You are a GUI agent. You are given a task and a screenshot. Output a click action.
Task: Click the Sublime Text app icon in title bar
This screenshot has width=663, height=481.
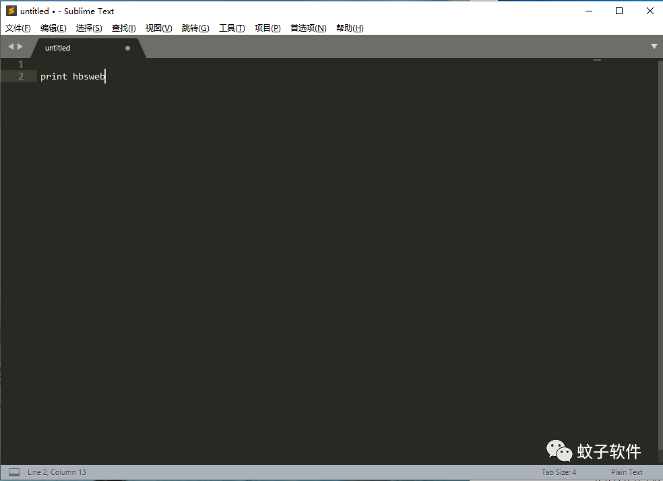pyautogui.click(x=11, y=11)
